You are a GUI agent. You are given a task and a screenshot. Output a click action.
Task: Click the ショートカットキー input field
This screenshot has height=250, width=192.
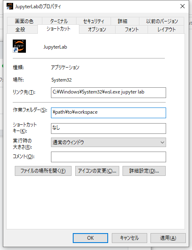click(x=109, y=129)
